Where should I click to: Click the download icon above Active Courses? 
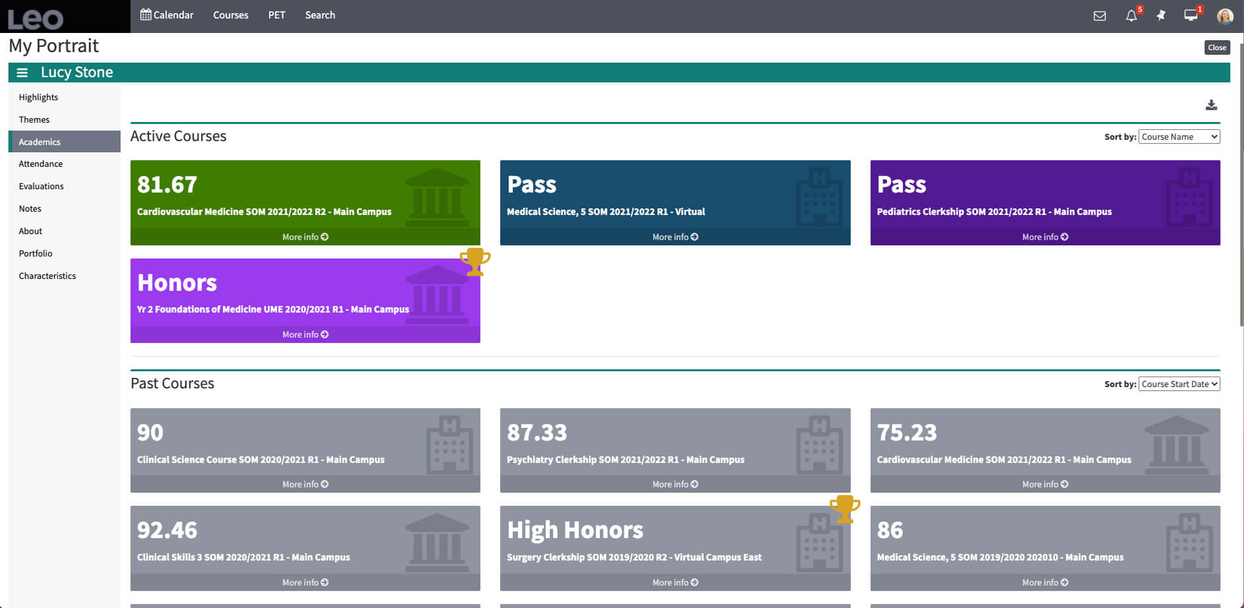[1211, 105]
